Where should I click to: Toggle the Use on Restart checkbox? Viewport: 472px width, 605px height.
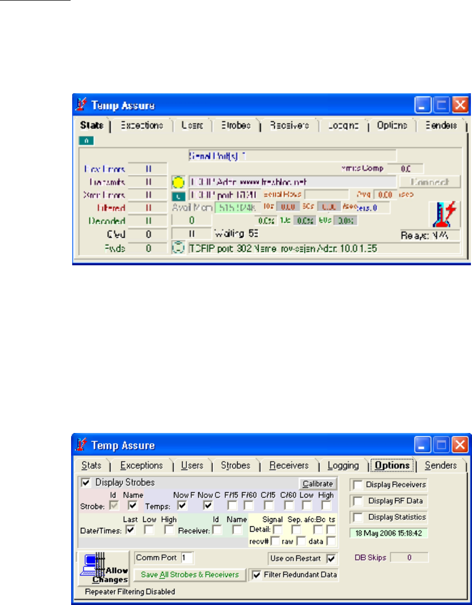[331, 558]
